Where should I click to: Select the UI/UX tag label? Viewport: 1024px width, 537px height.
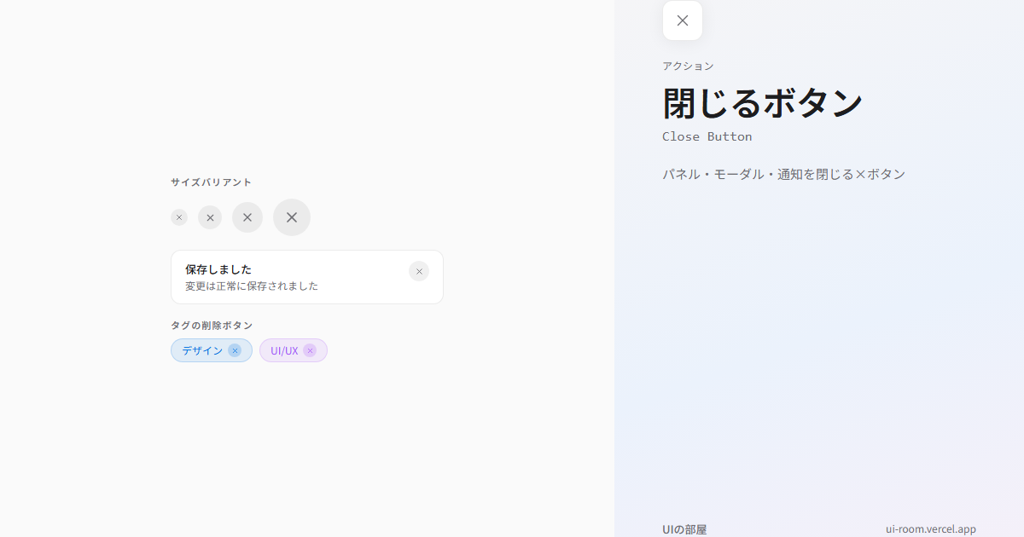pyautogui.click(x=284, y=350)
